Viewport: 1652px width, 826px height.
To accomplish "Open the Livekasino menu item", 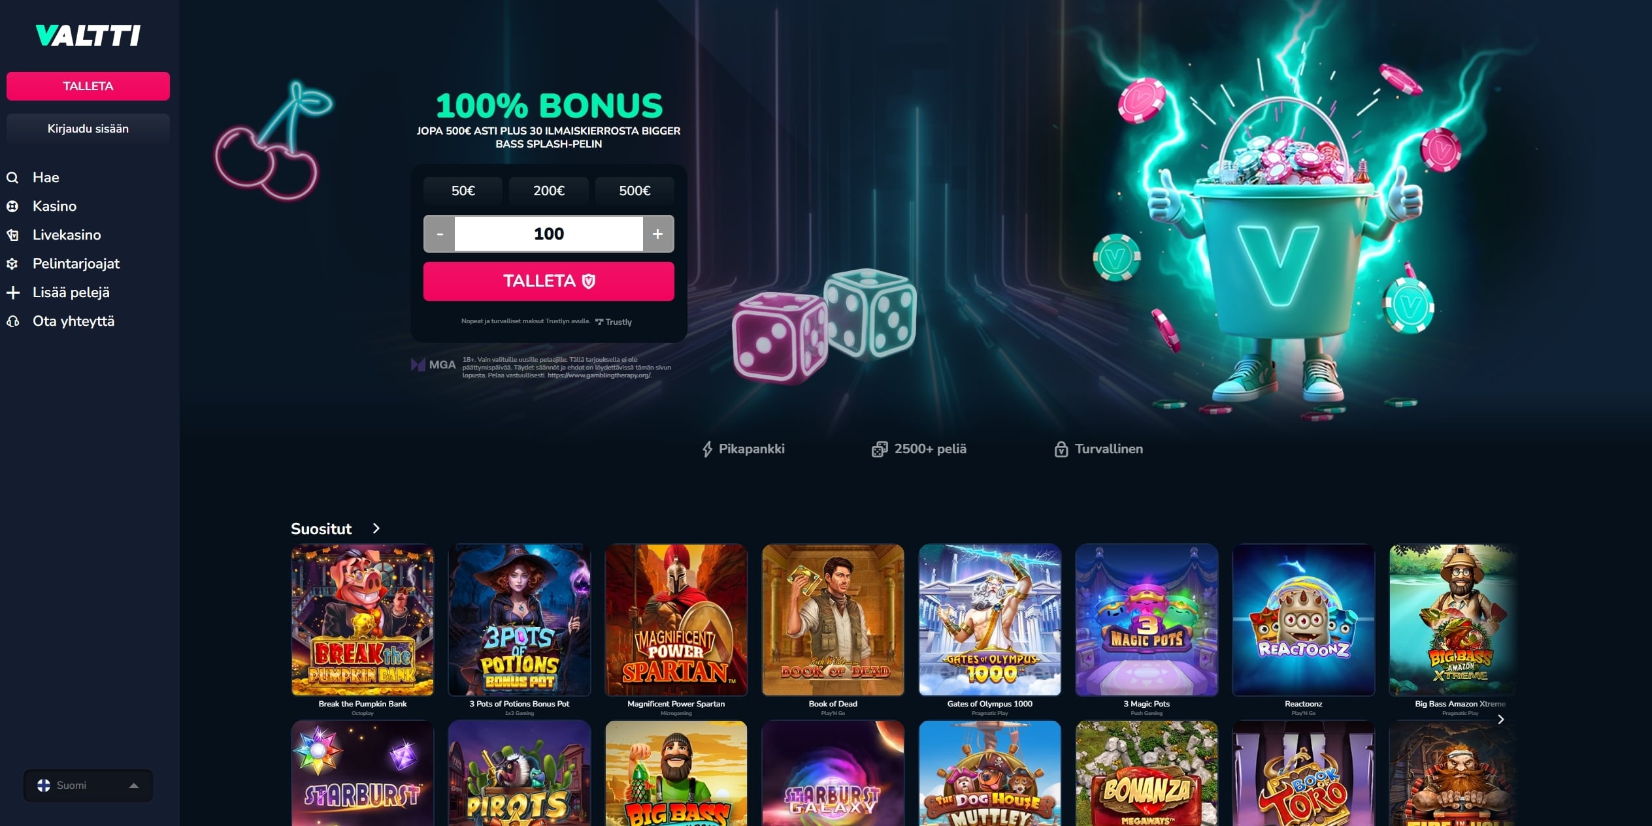I will pyautogui.click(x=67, y=235).
